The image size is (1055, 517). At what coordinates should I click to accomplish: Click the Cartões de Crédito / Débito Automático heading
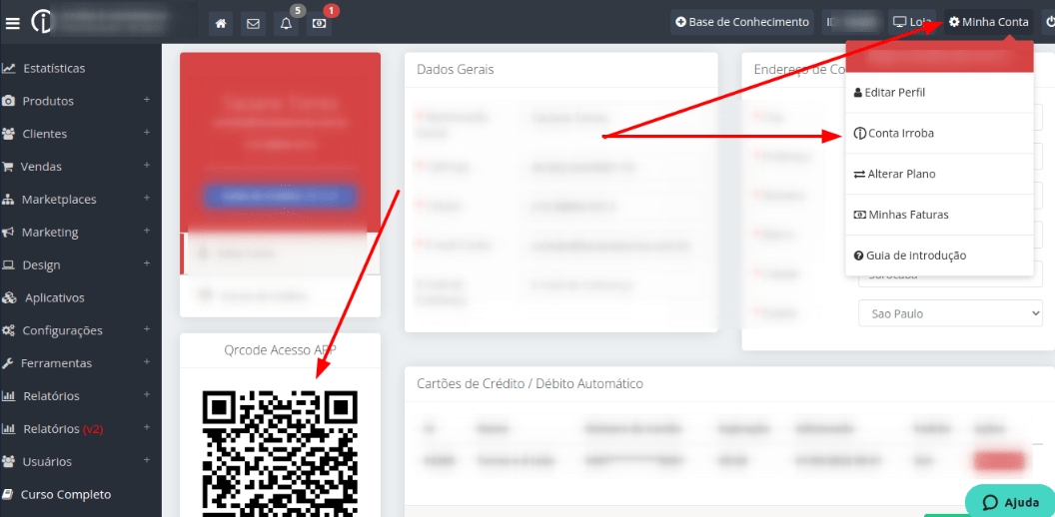pos(530,383)
